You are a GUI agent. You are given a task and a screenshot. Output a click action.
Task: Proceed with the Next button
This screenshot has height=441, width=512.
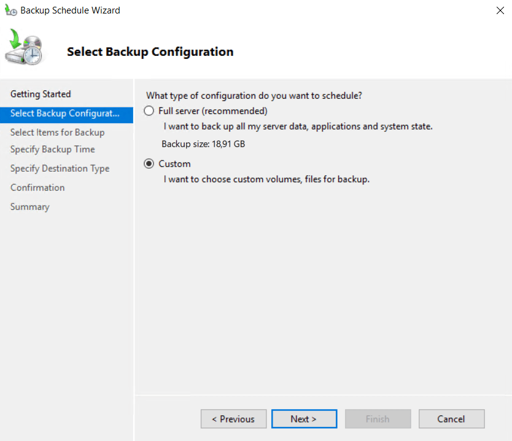pyautogui.click(x=304, y=419)
